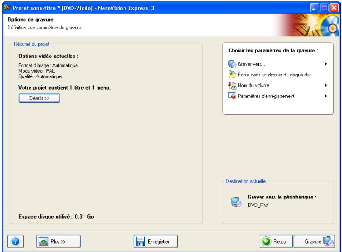Start burning with the Gravure button
Viewport: 342px width, 252px height.
point(314,241)
